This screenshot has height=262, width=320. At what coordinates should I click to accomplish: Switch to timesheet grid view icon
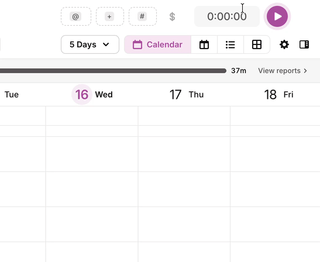click(x=257, y=44)
